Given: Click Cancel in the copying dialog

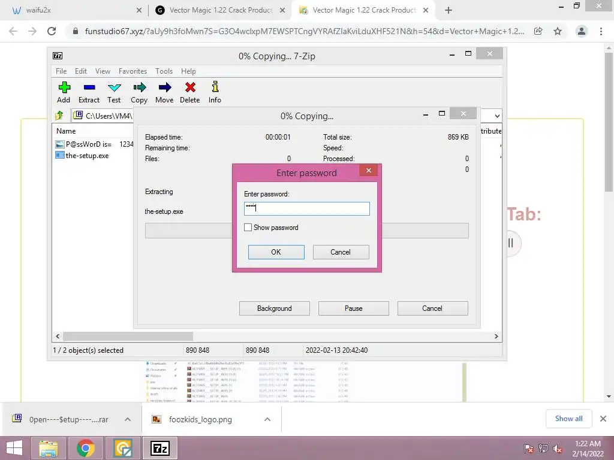Looking at the screenshot, I should [x=432, y=308].
